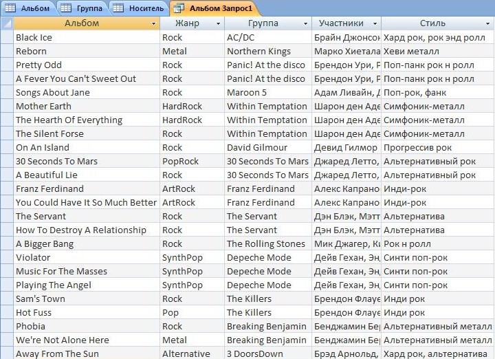Click the 'On An Island' album cell
This screenshot has height=359, width=495.
point(87,147)
